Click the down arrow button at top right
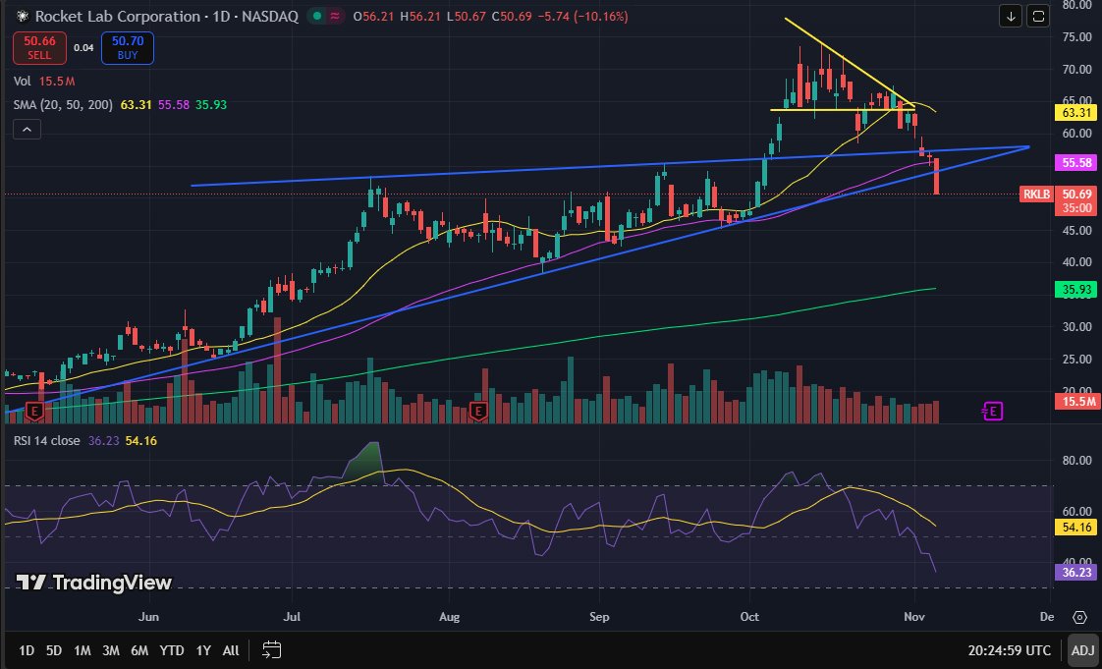 1011,16
